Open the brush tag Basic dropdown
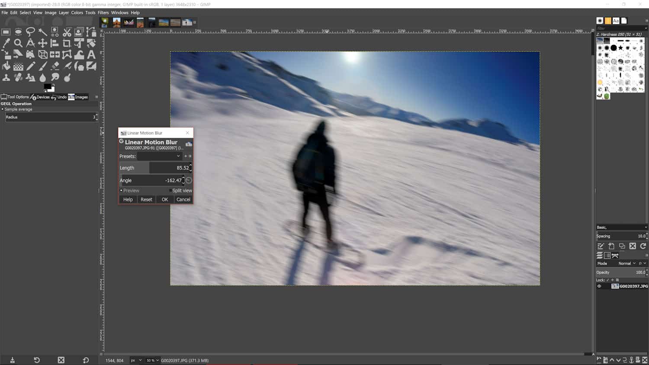 coord(622,227)
